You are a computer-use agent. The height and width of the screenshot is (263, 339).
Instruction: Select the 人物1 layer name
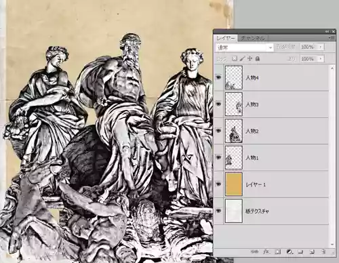(x=252, y=158)
